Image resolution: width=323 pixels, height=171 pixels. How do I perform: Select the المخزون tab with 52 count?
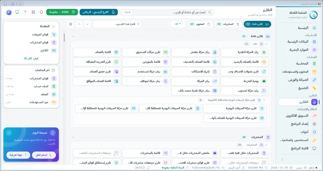pyautogui.click(x=200, y=24)
